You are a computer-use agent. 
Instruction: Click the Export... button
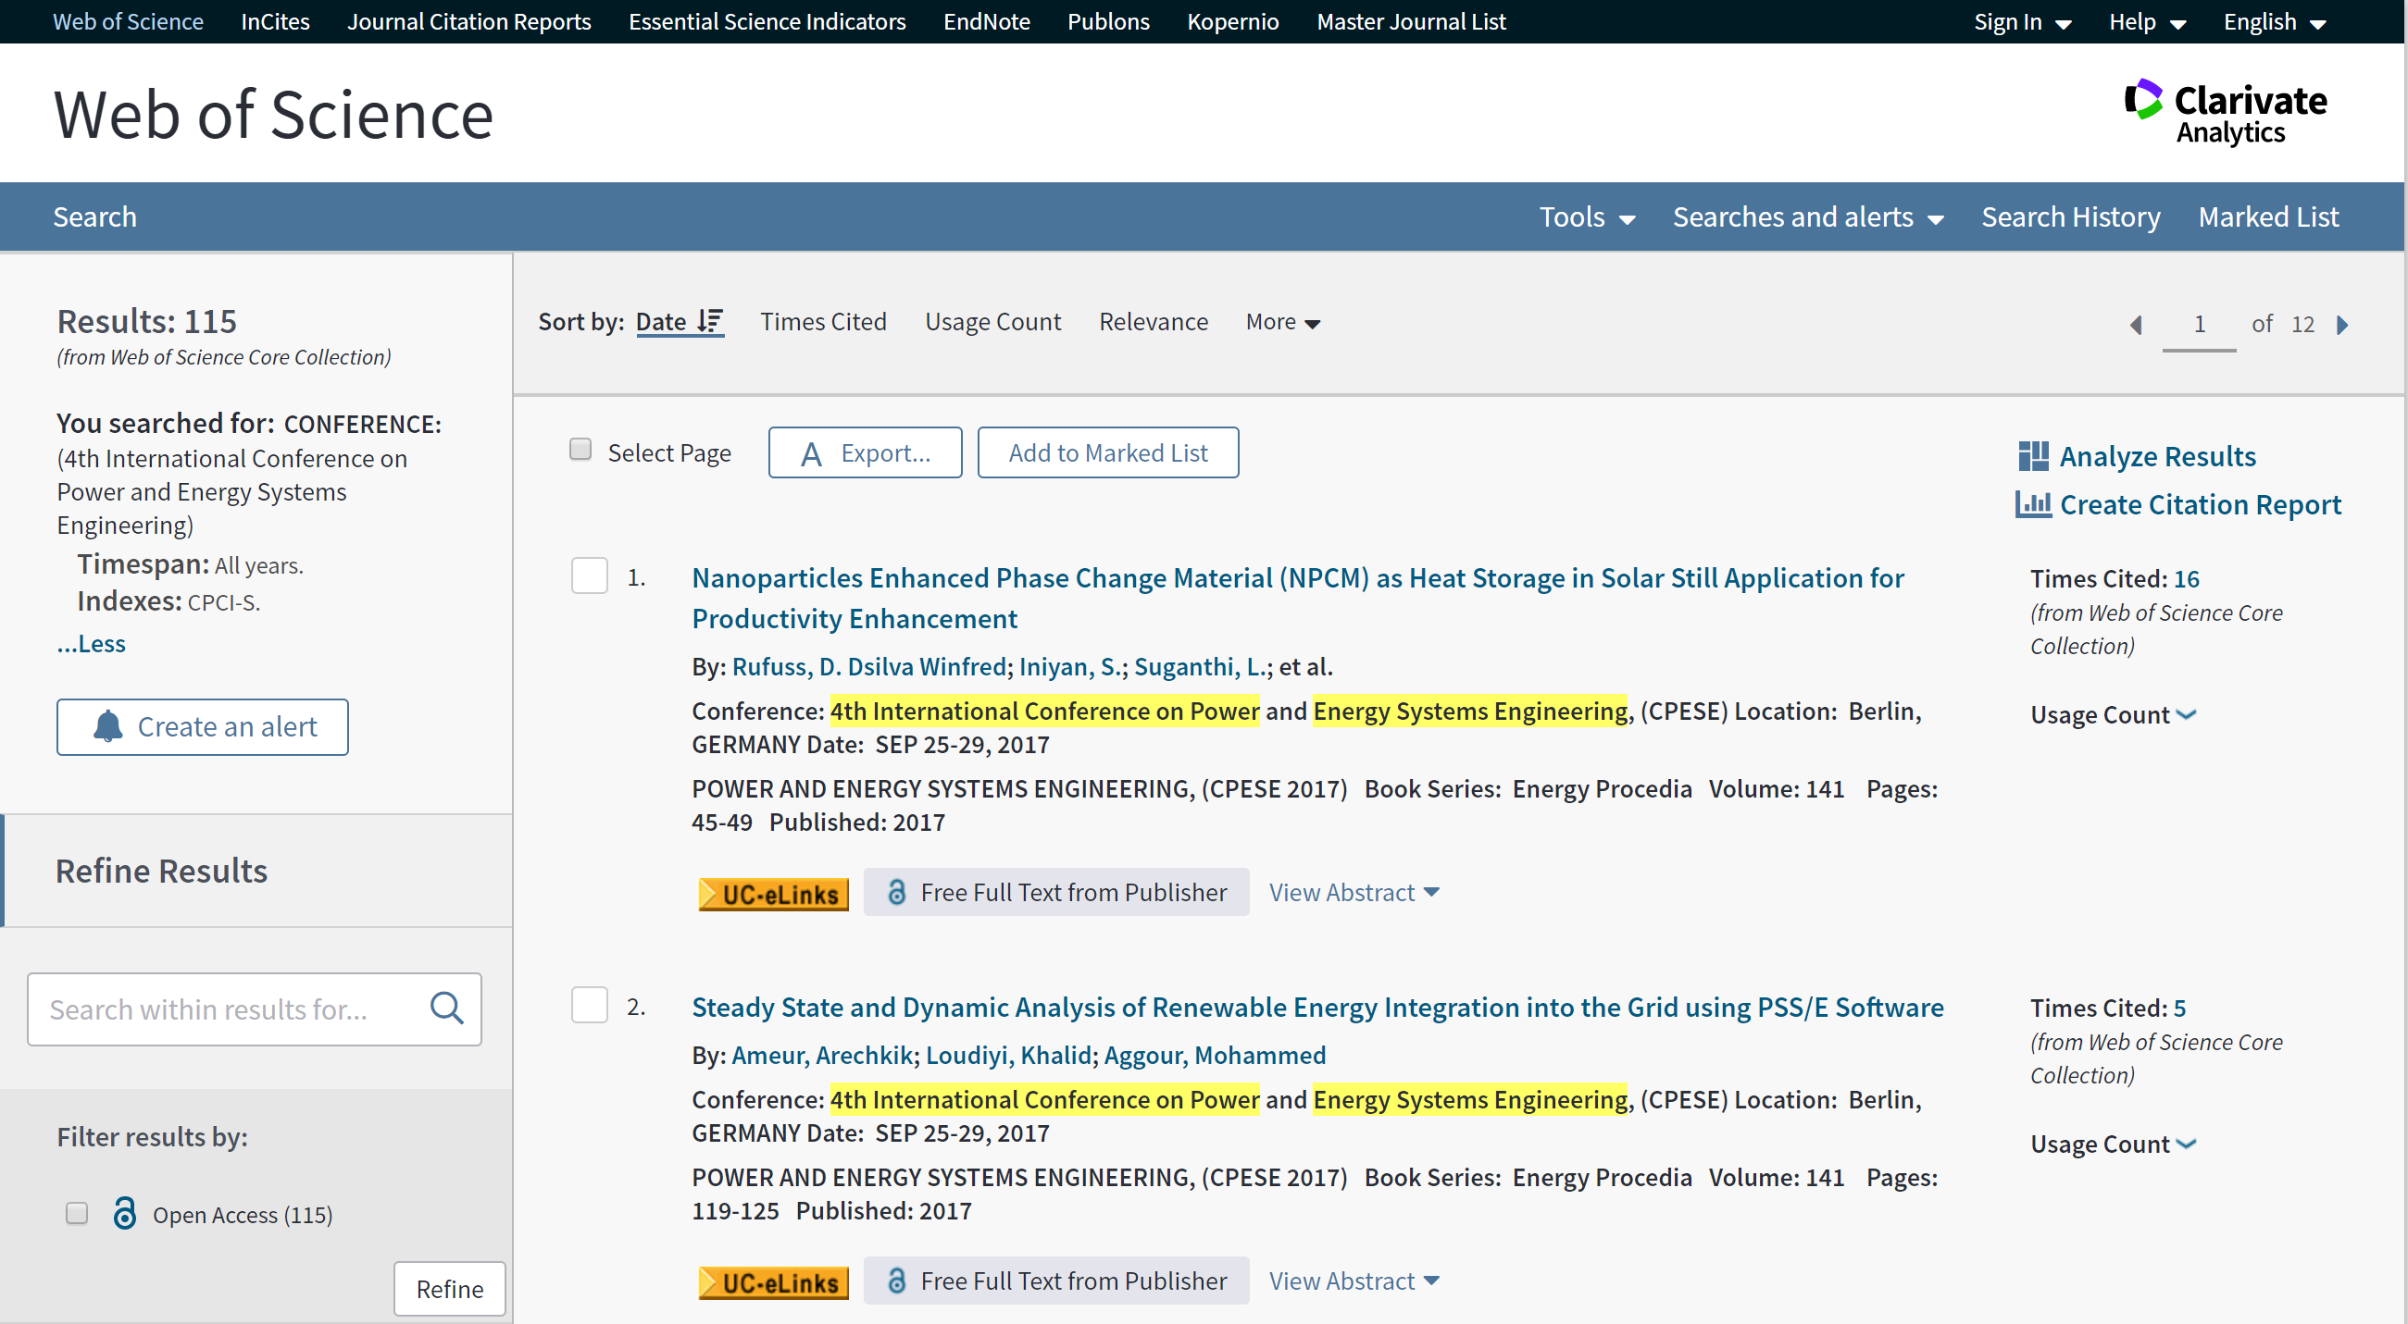865,452
